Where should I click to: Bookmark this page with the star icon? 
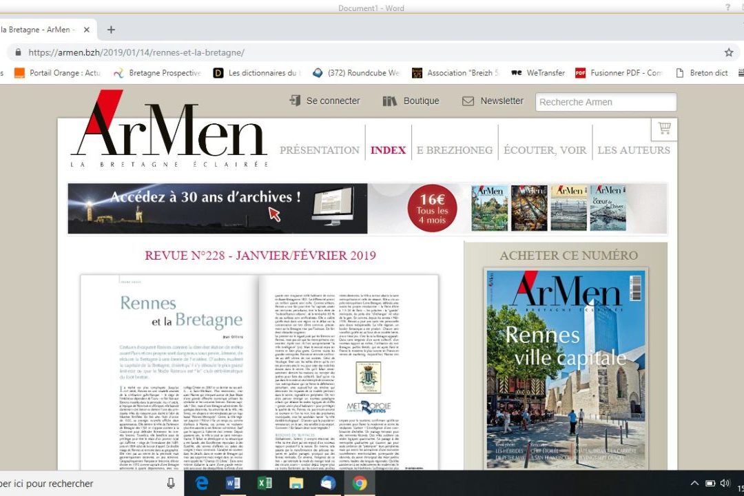coord(729,52)
